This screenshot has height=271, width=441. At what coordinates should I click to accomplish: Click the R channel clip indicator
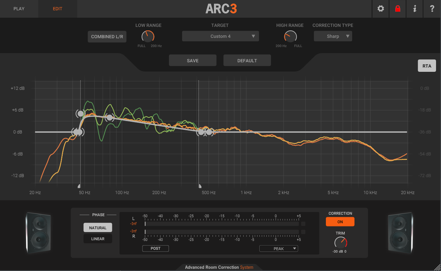303,232
